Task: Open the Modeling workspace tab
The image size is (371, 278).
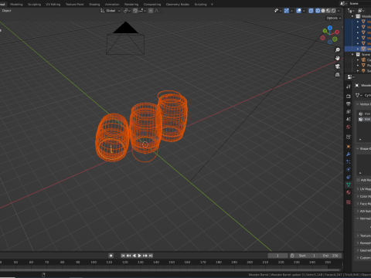Action: (16, 4)
